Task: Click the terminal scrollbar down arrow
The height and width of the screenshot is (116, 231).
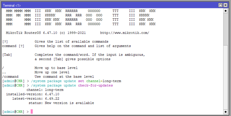Action: (226, 112)
